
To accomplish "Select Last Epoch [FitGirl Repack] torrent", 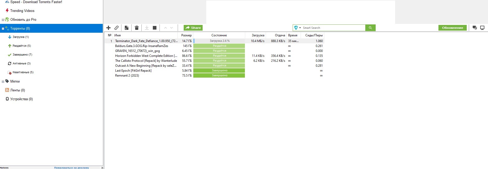I will tap(133, 71).
